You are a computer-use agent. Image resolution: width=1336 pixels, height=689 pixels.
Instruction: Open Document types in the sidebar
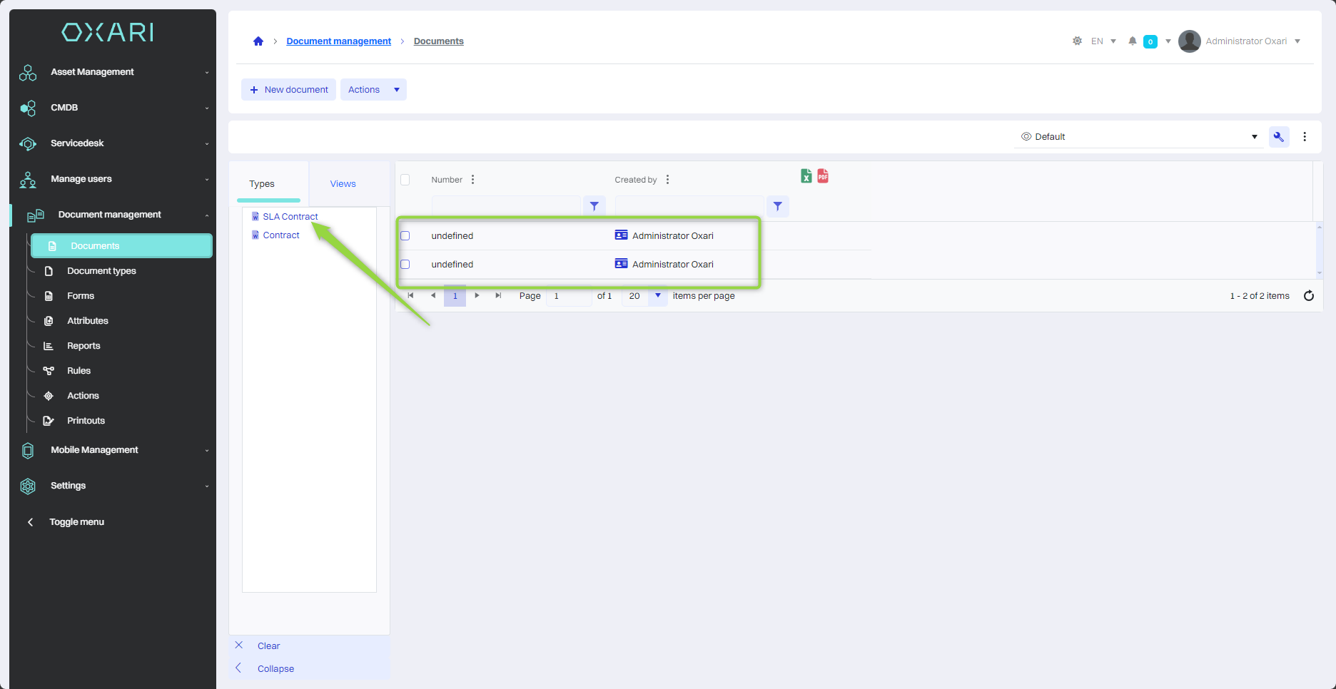(x=101, y=271)
